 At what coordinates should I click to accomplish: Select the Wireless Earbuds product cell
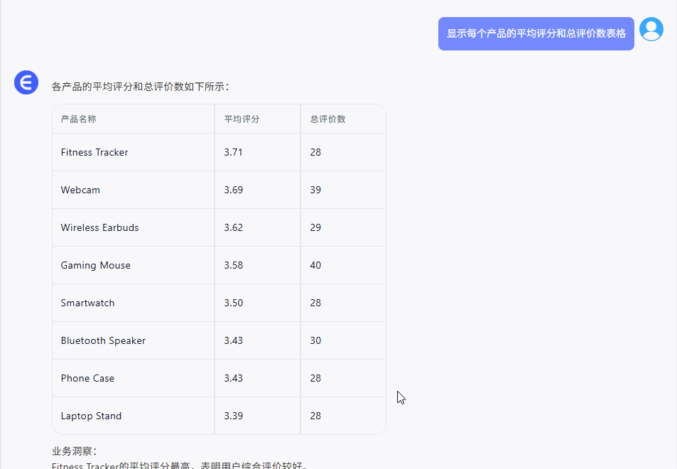pyautogui.click(x=134, y=227)
